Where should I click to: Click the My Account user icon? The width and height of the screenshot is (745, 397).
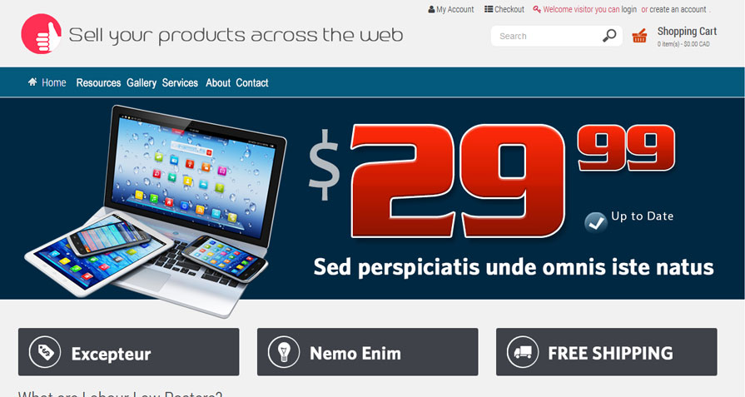coord(431,9)
